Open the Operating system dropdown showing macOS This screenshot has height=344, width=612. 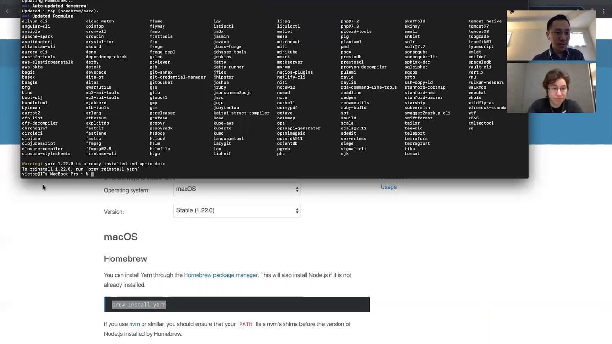[x=237, y=189]
